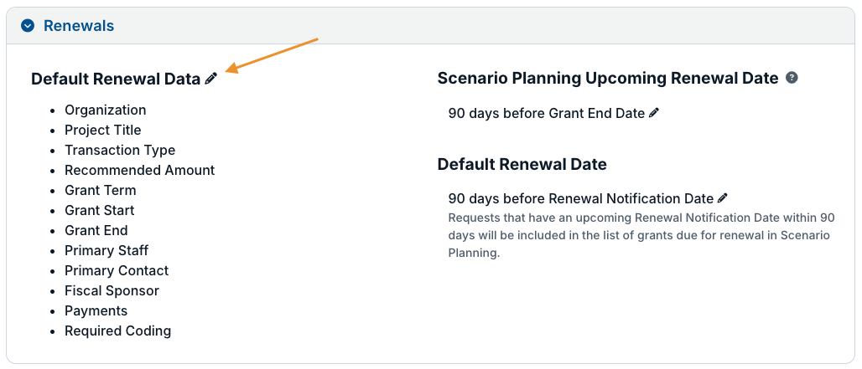862x369 pixels.
Task: Click Primary Contact list entry
Action: [x=117, y=271]
